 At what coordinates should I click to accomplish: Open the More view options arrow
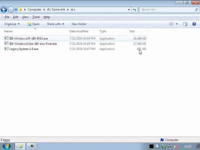coord(177,24)
